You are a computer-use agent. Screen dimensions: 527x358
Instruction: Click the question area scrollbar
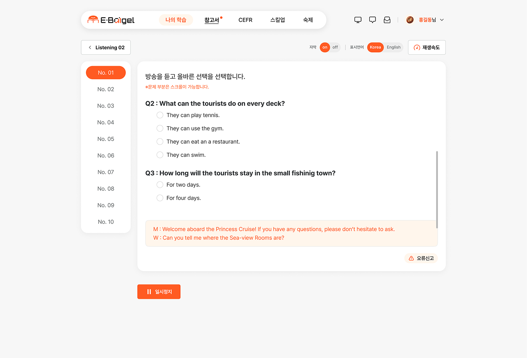(437, 189)
